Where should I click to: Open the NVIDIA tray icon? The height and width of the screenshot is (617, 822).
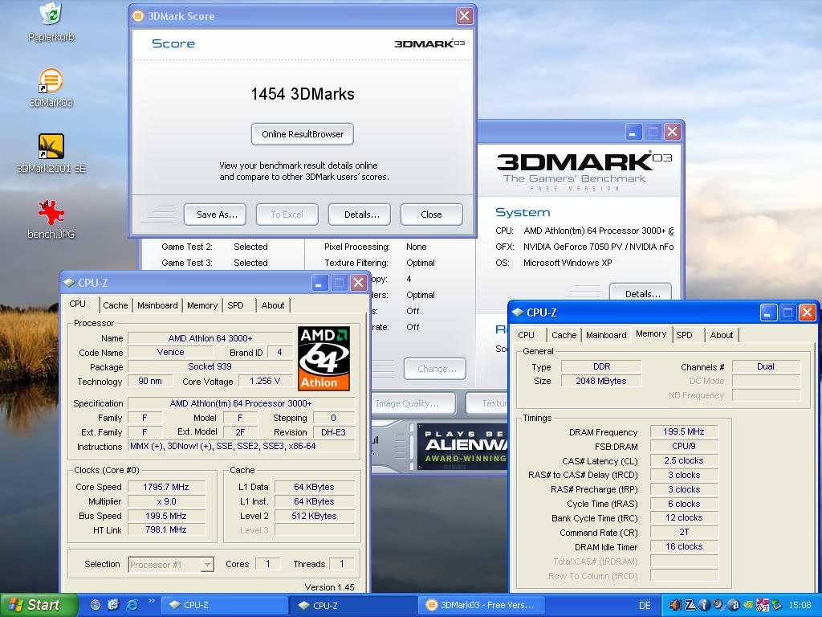[749, 605]
